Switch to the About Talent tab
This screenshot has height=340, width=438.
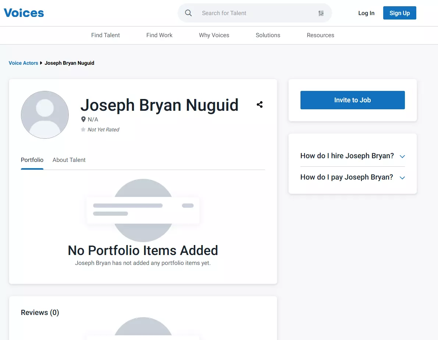pos(69,160)
